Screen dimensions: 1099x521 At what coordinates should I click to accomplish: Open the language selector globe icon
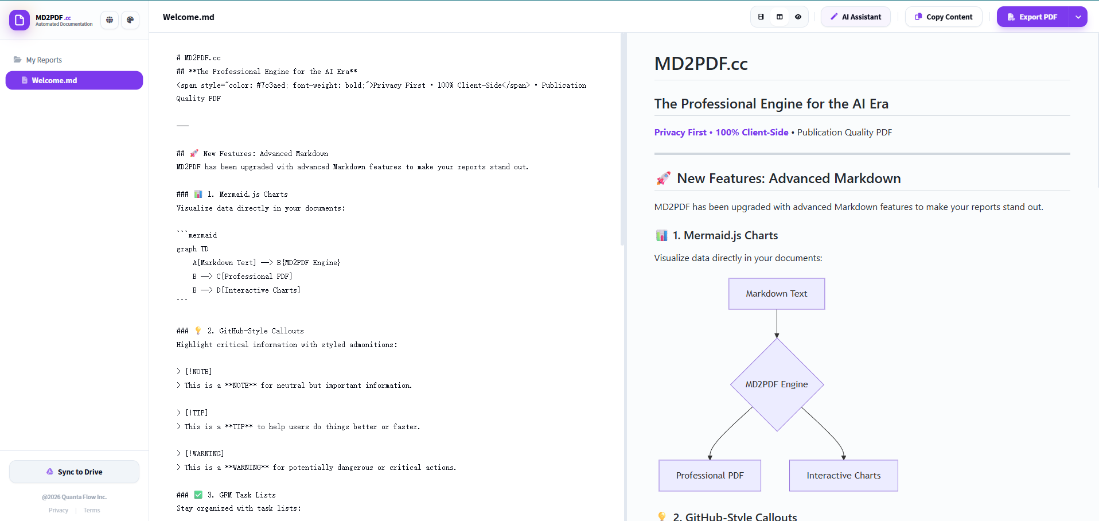coord(109,20)
